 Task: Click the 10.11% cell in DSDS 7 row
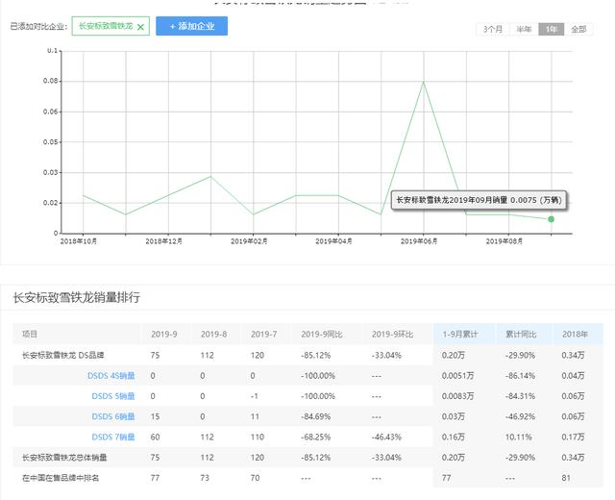tap(519, 437)
